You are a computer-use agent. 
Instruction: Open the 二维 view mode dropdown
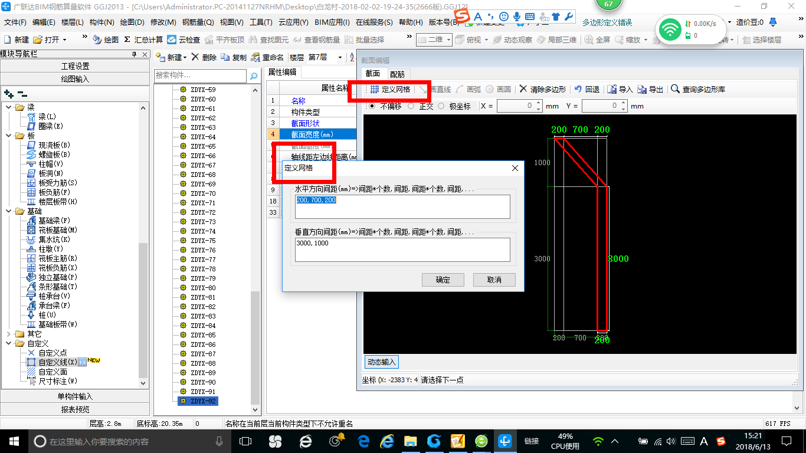tap(449, 40)
